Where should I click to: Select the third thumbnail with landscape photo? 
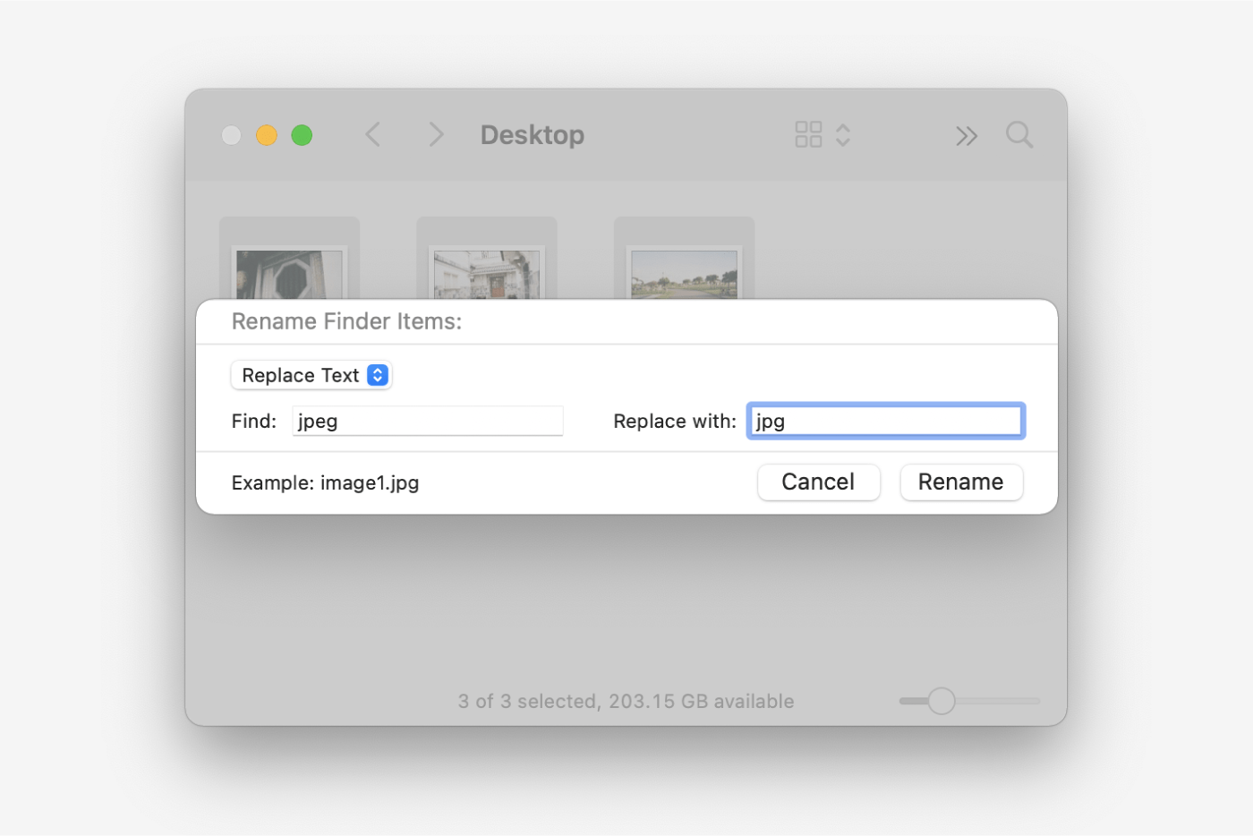tap(685, 273)
